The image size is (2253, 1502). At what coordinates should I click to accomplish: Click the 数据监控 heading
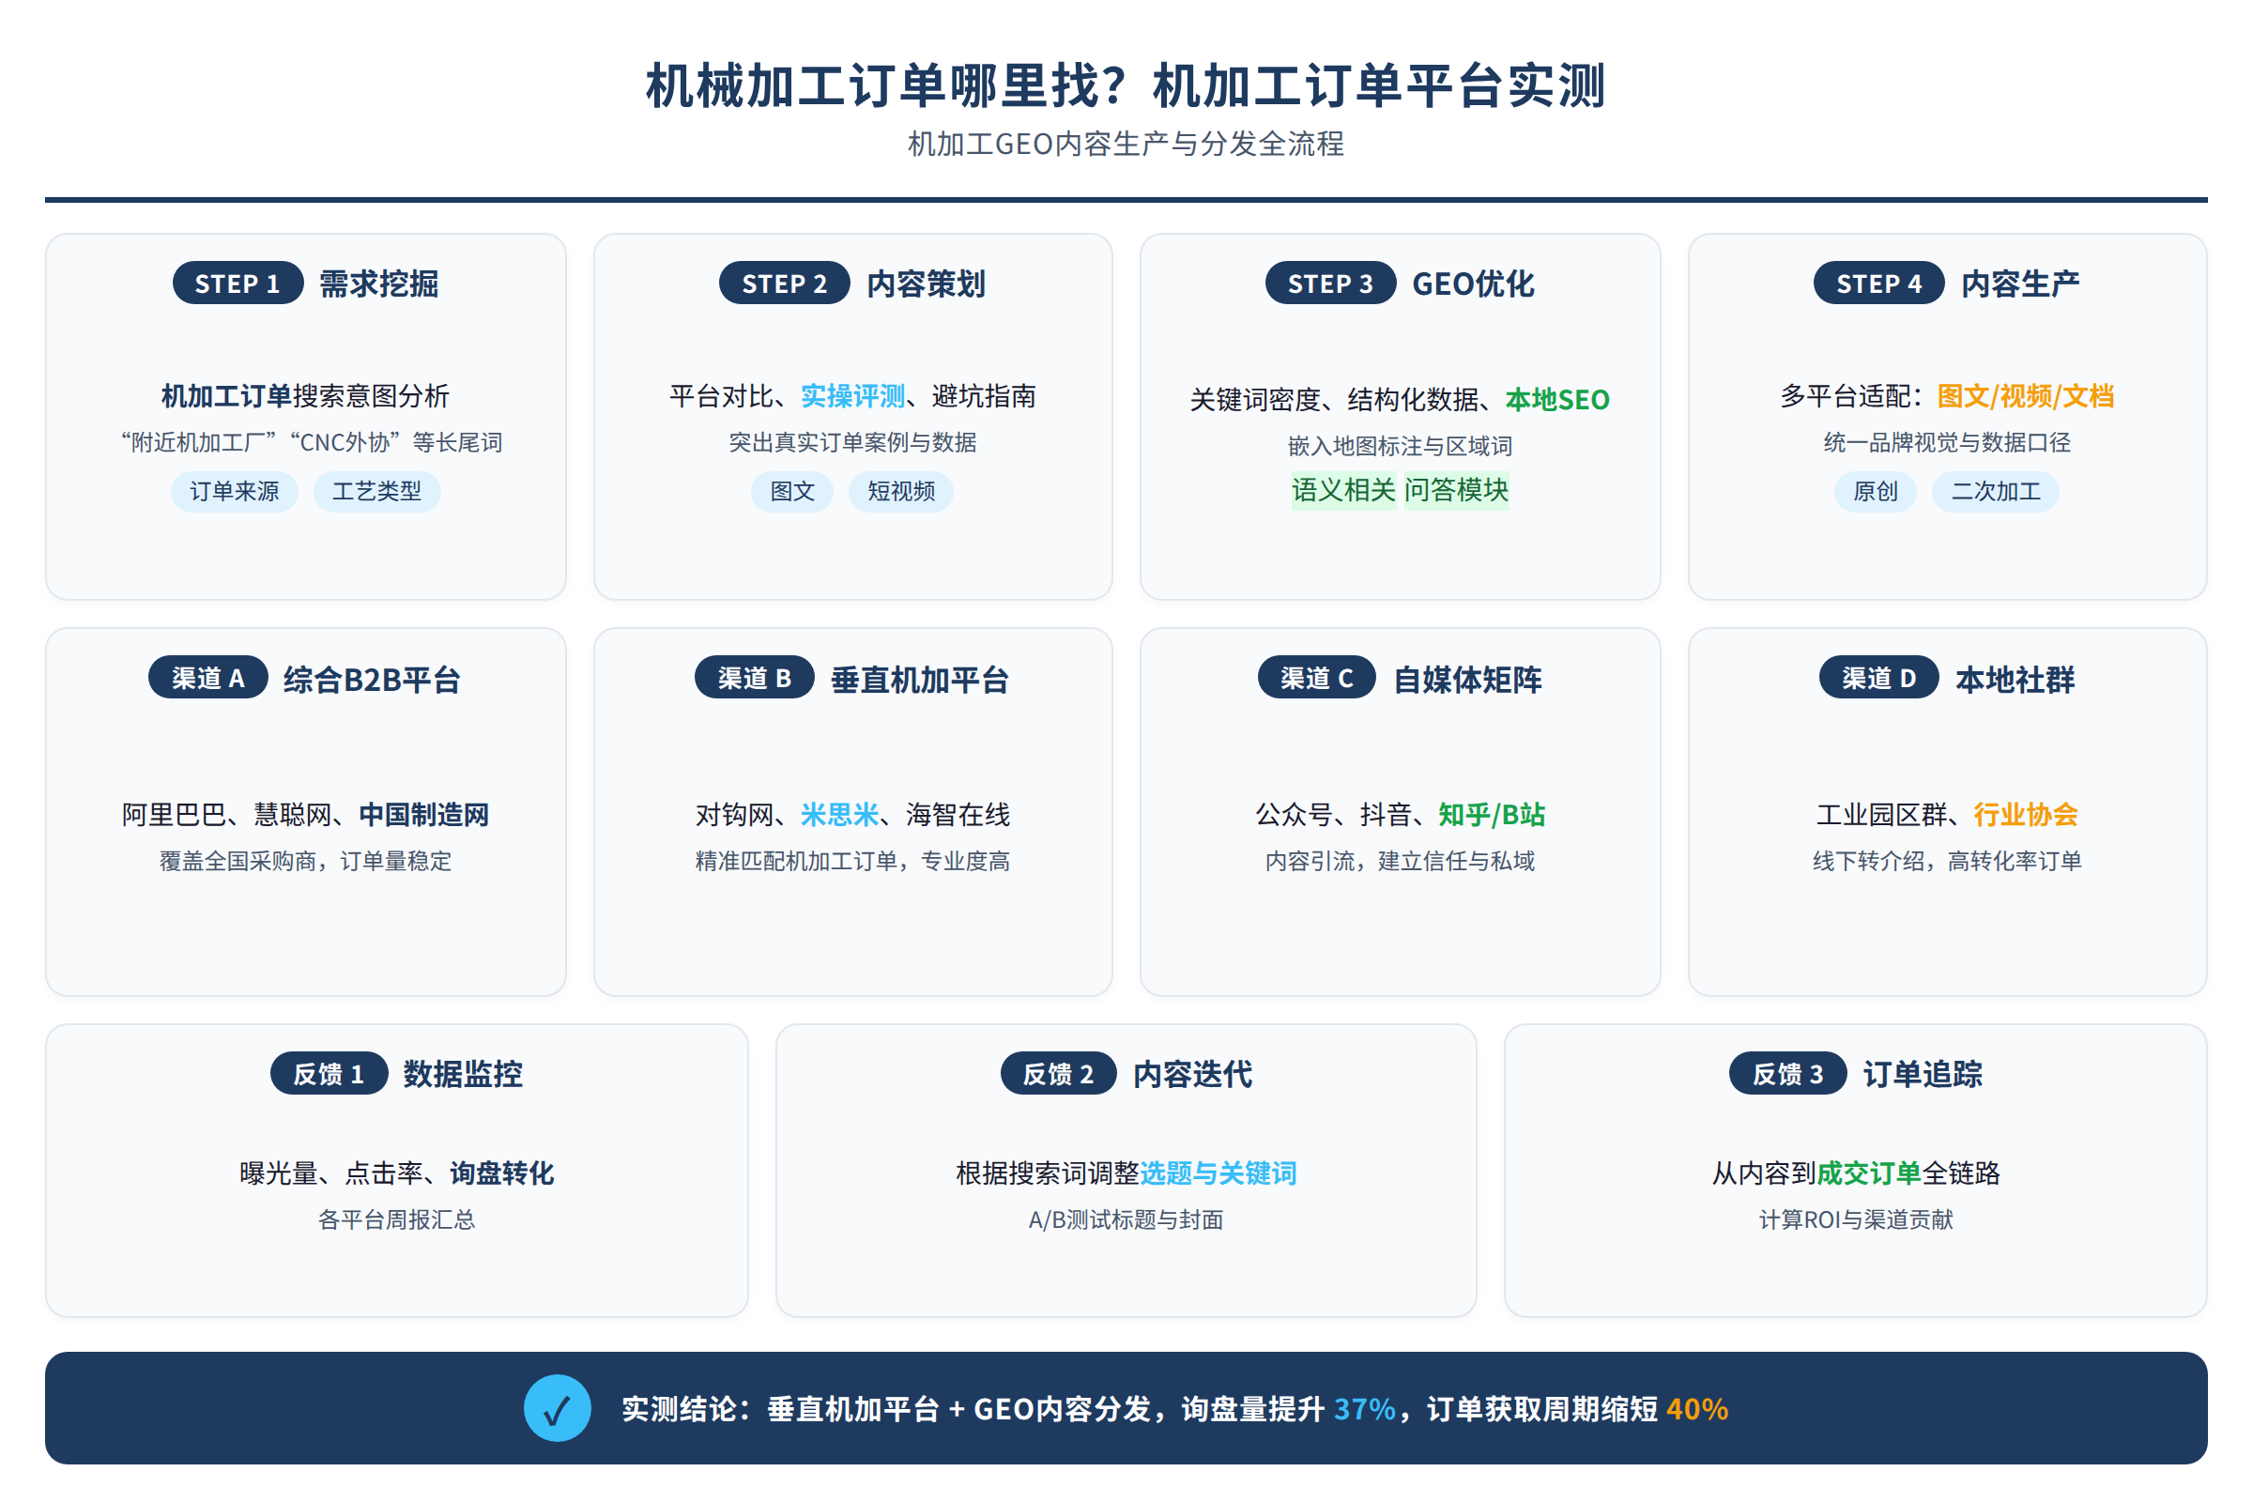pos(464,1074)
